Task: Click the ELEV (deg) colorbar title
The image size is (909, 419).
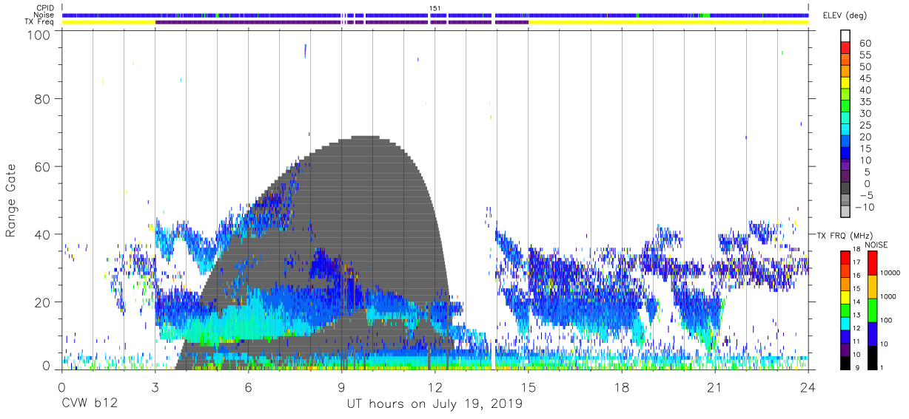Action: coord(845,15)
